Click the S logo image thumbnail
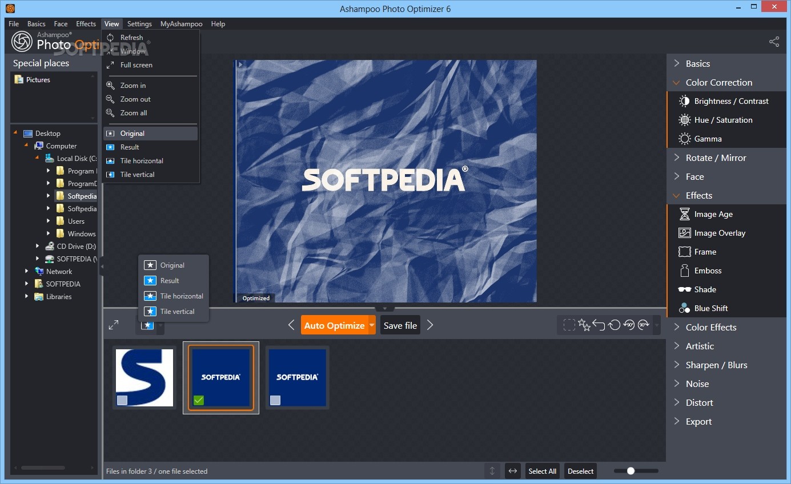The image size is (791, 484). pyautogui.click(x=144, y=377)
